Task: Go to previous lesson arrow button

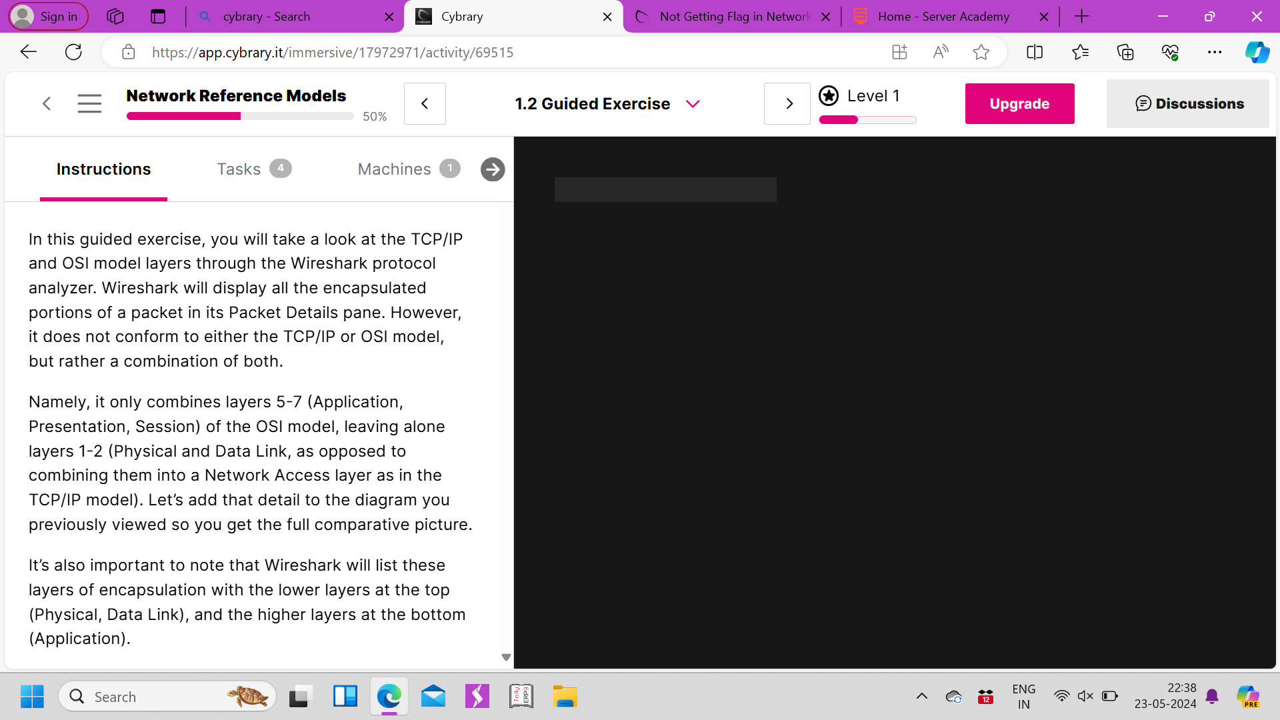Action: [x=425, y=103]
